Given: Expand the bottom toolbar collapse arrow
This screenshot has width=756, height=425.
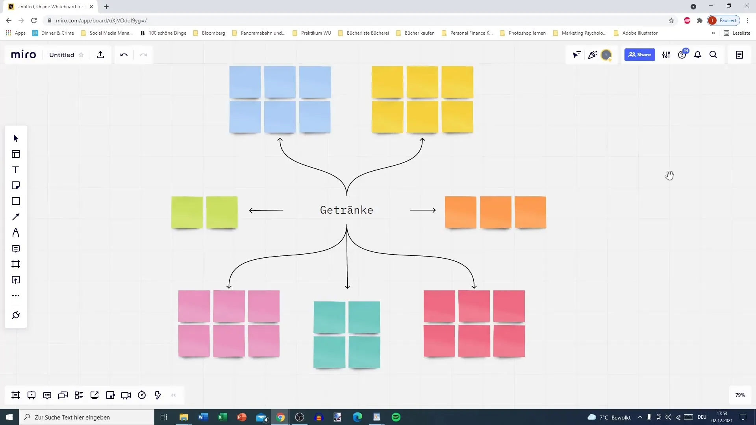Looking at the screenshot, I should [x=173, y=395].
